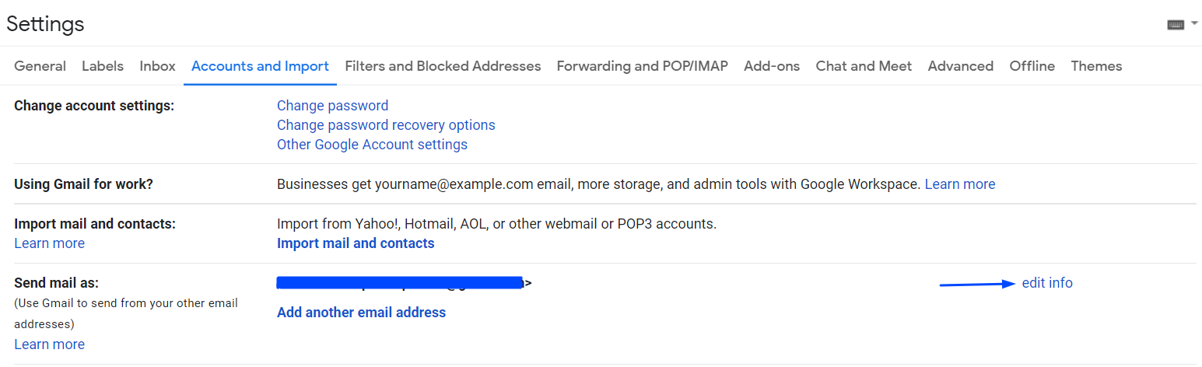The image size is (1202, 367).
Task: Select the Accounts and Import tab
Action: tap(260, 66)
